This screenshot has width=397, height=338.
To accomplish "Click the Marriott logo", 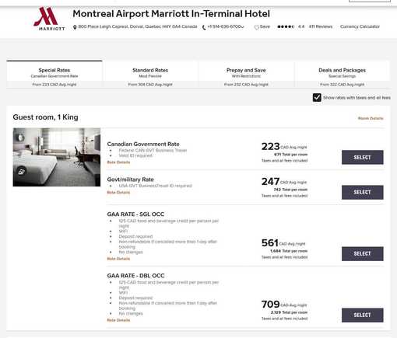I will [49, 19].
